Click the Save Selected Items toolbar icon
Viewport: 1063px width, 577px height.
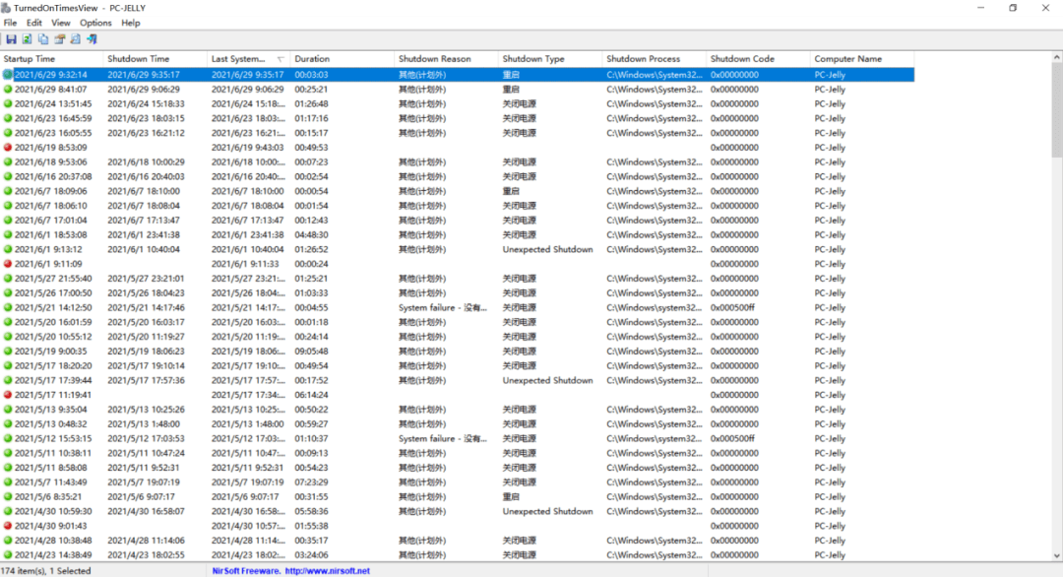click(x=11, y=39)
